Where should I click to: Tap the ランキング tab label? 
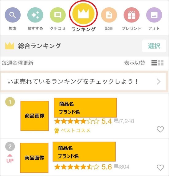pos(83,29)
